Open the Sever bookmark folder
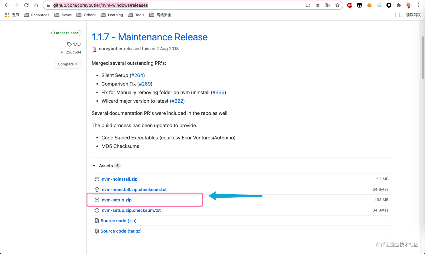The image size is (425, 254). (x=63, y=15)
